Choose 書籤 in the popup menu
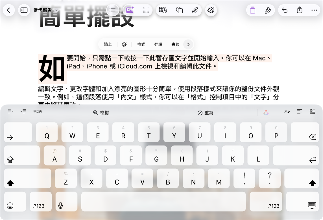The width and height of the screenshot is (323, 220). coord(175,44)
